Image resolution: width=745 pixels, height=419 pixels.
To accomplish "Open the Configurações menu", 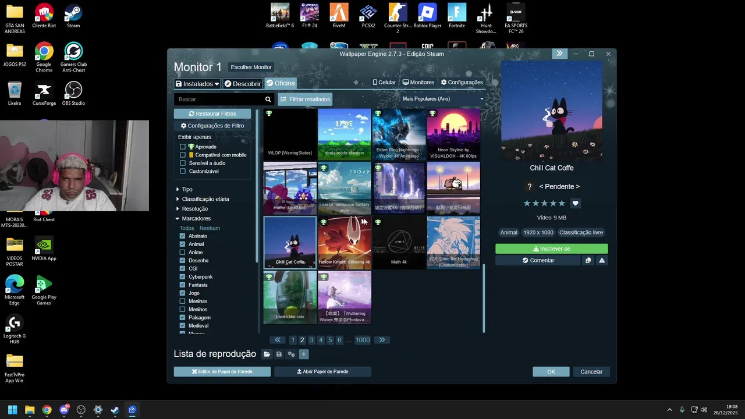I will coord(462,83).
